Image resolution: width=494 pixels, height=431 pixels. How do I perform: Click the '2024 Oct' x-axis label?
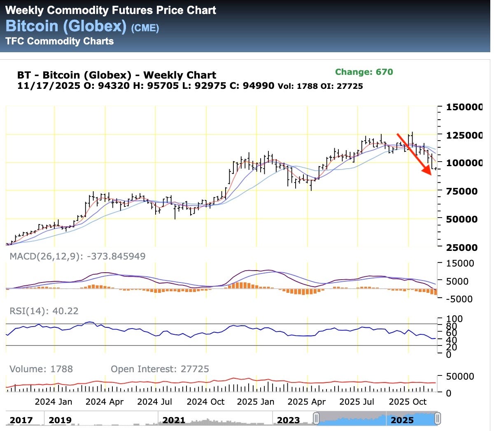206,402
